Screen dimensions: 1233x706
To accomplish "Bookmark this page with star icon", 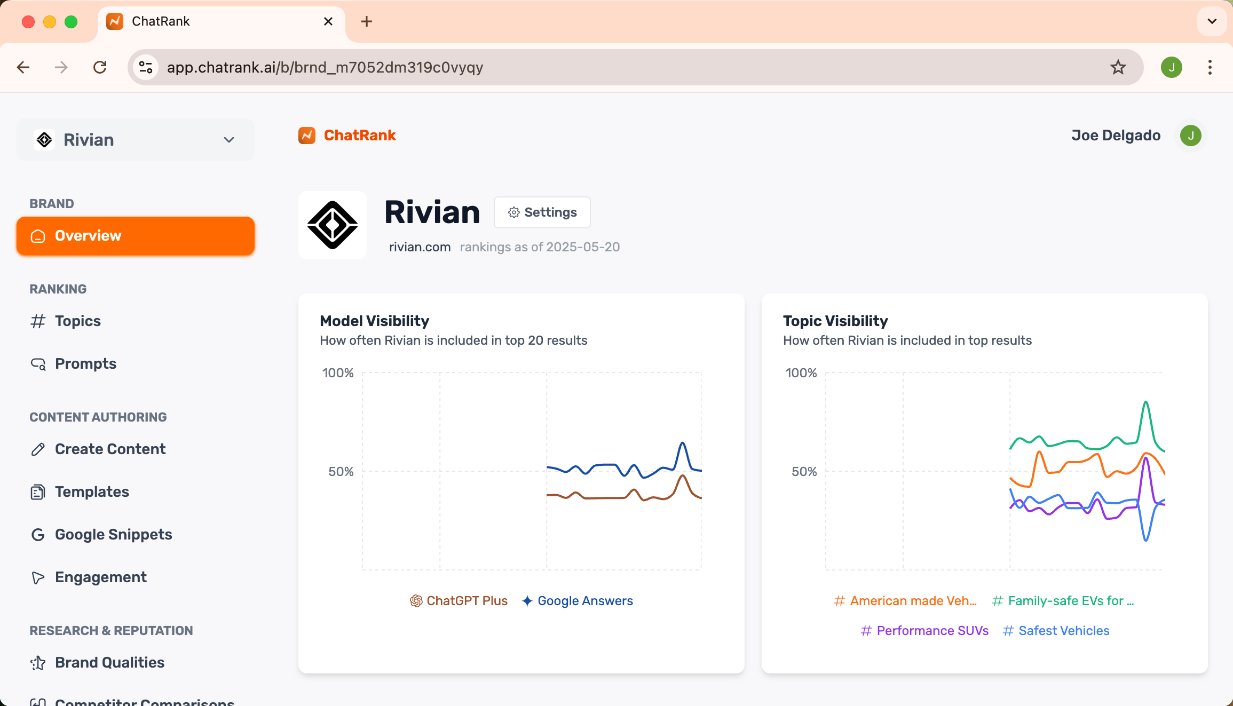I will 1118,67.
